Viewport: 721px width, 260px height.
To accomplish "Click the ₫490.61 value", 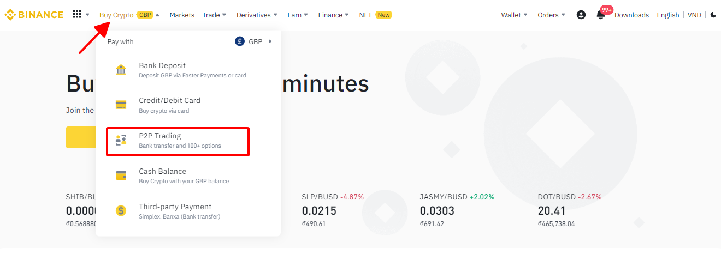I will tap(314, 224).
